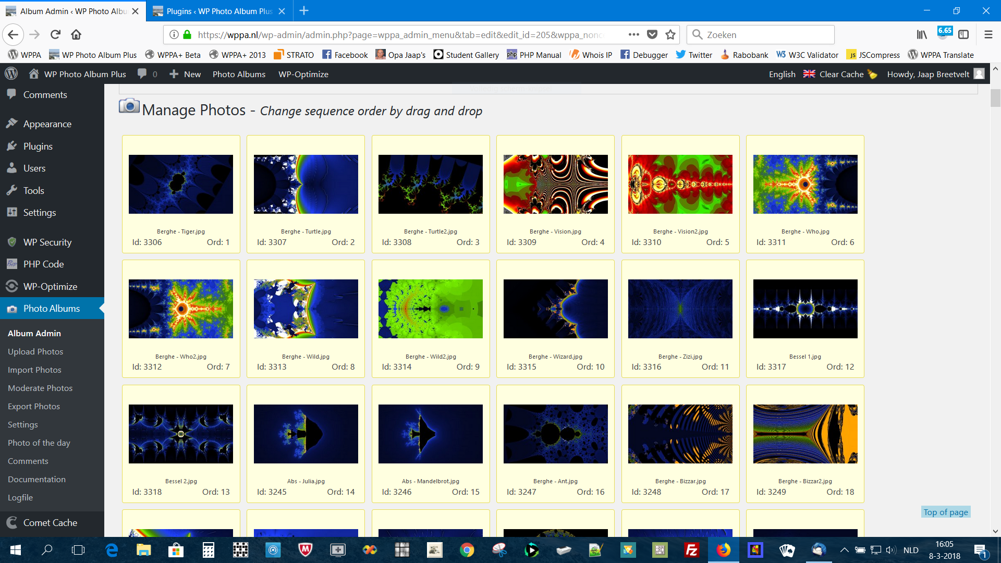The image size is (1001, 563).
Task: Click Top of page button
Action: tap(945, 511)
